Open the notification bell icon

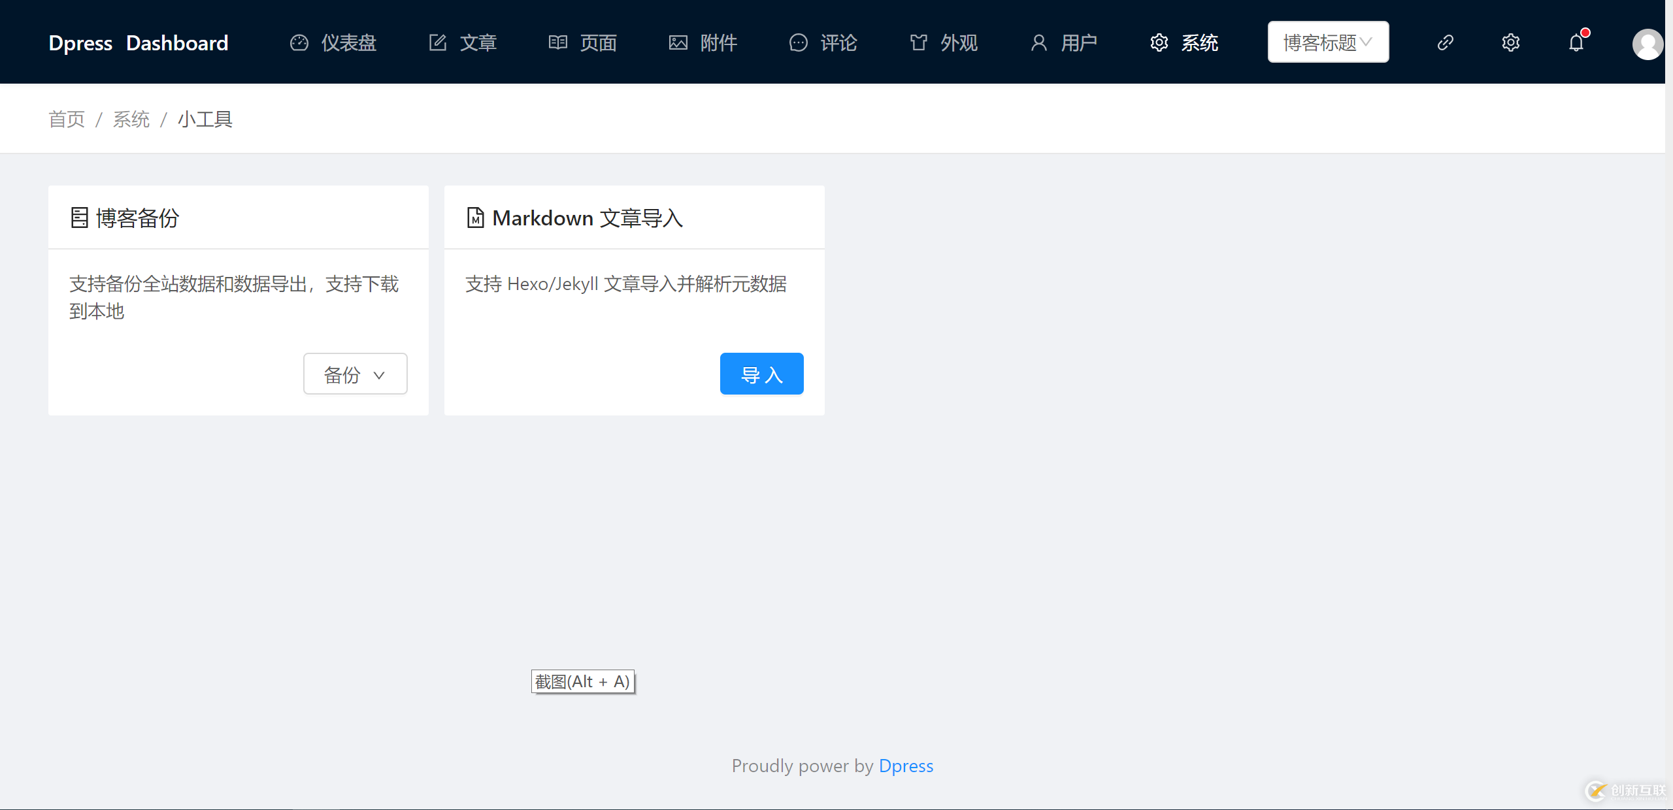(1576, 42)
